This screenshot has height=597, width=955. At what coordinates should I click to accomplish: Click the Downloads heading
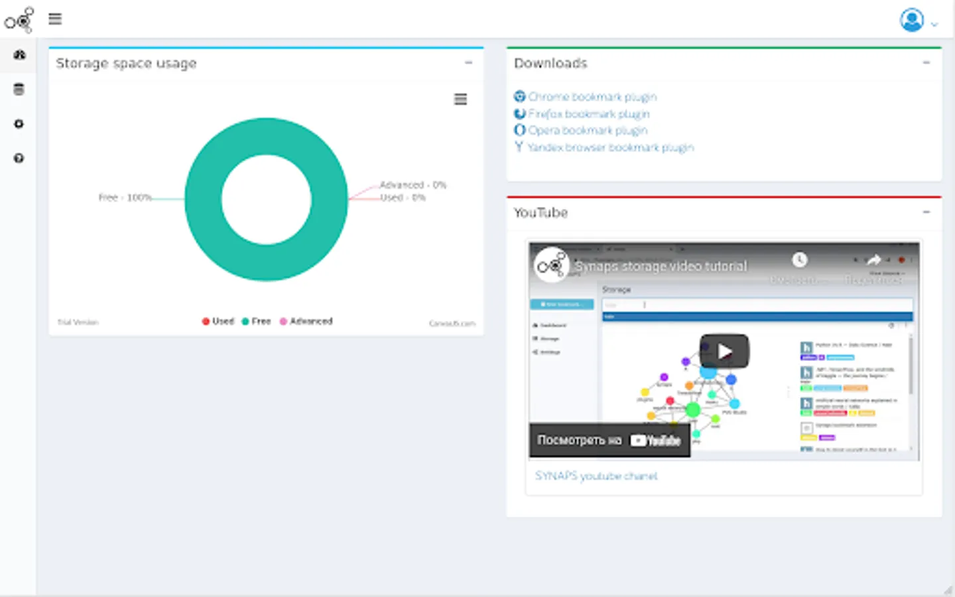pos(550,63)
